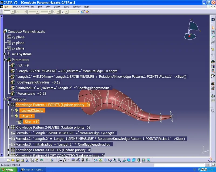Image resolution: width=216 pixels, height=172 pixels.
Task: Open the layer dropdown in graphic toolbar
Action: pyautogui.click(x=78, y=12)
